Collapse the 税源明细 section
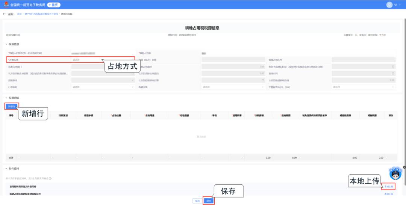Screen dimensions: 406x205 pyautogui.click(x=6, y=98)
